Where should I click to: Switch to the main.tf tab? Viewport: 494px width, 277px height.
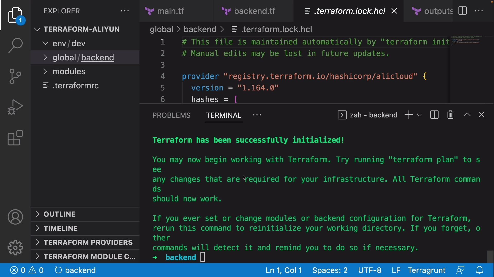pyautogui.click(x=170, y=11)
